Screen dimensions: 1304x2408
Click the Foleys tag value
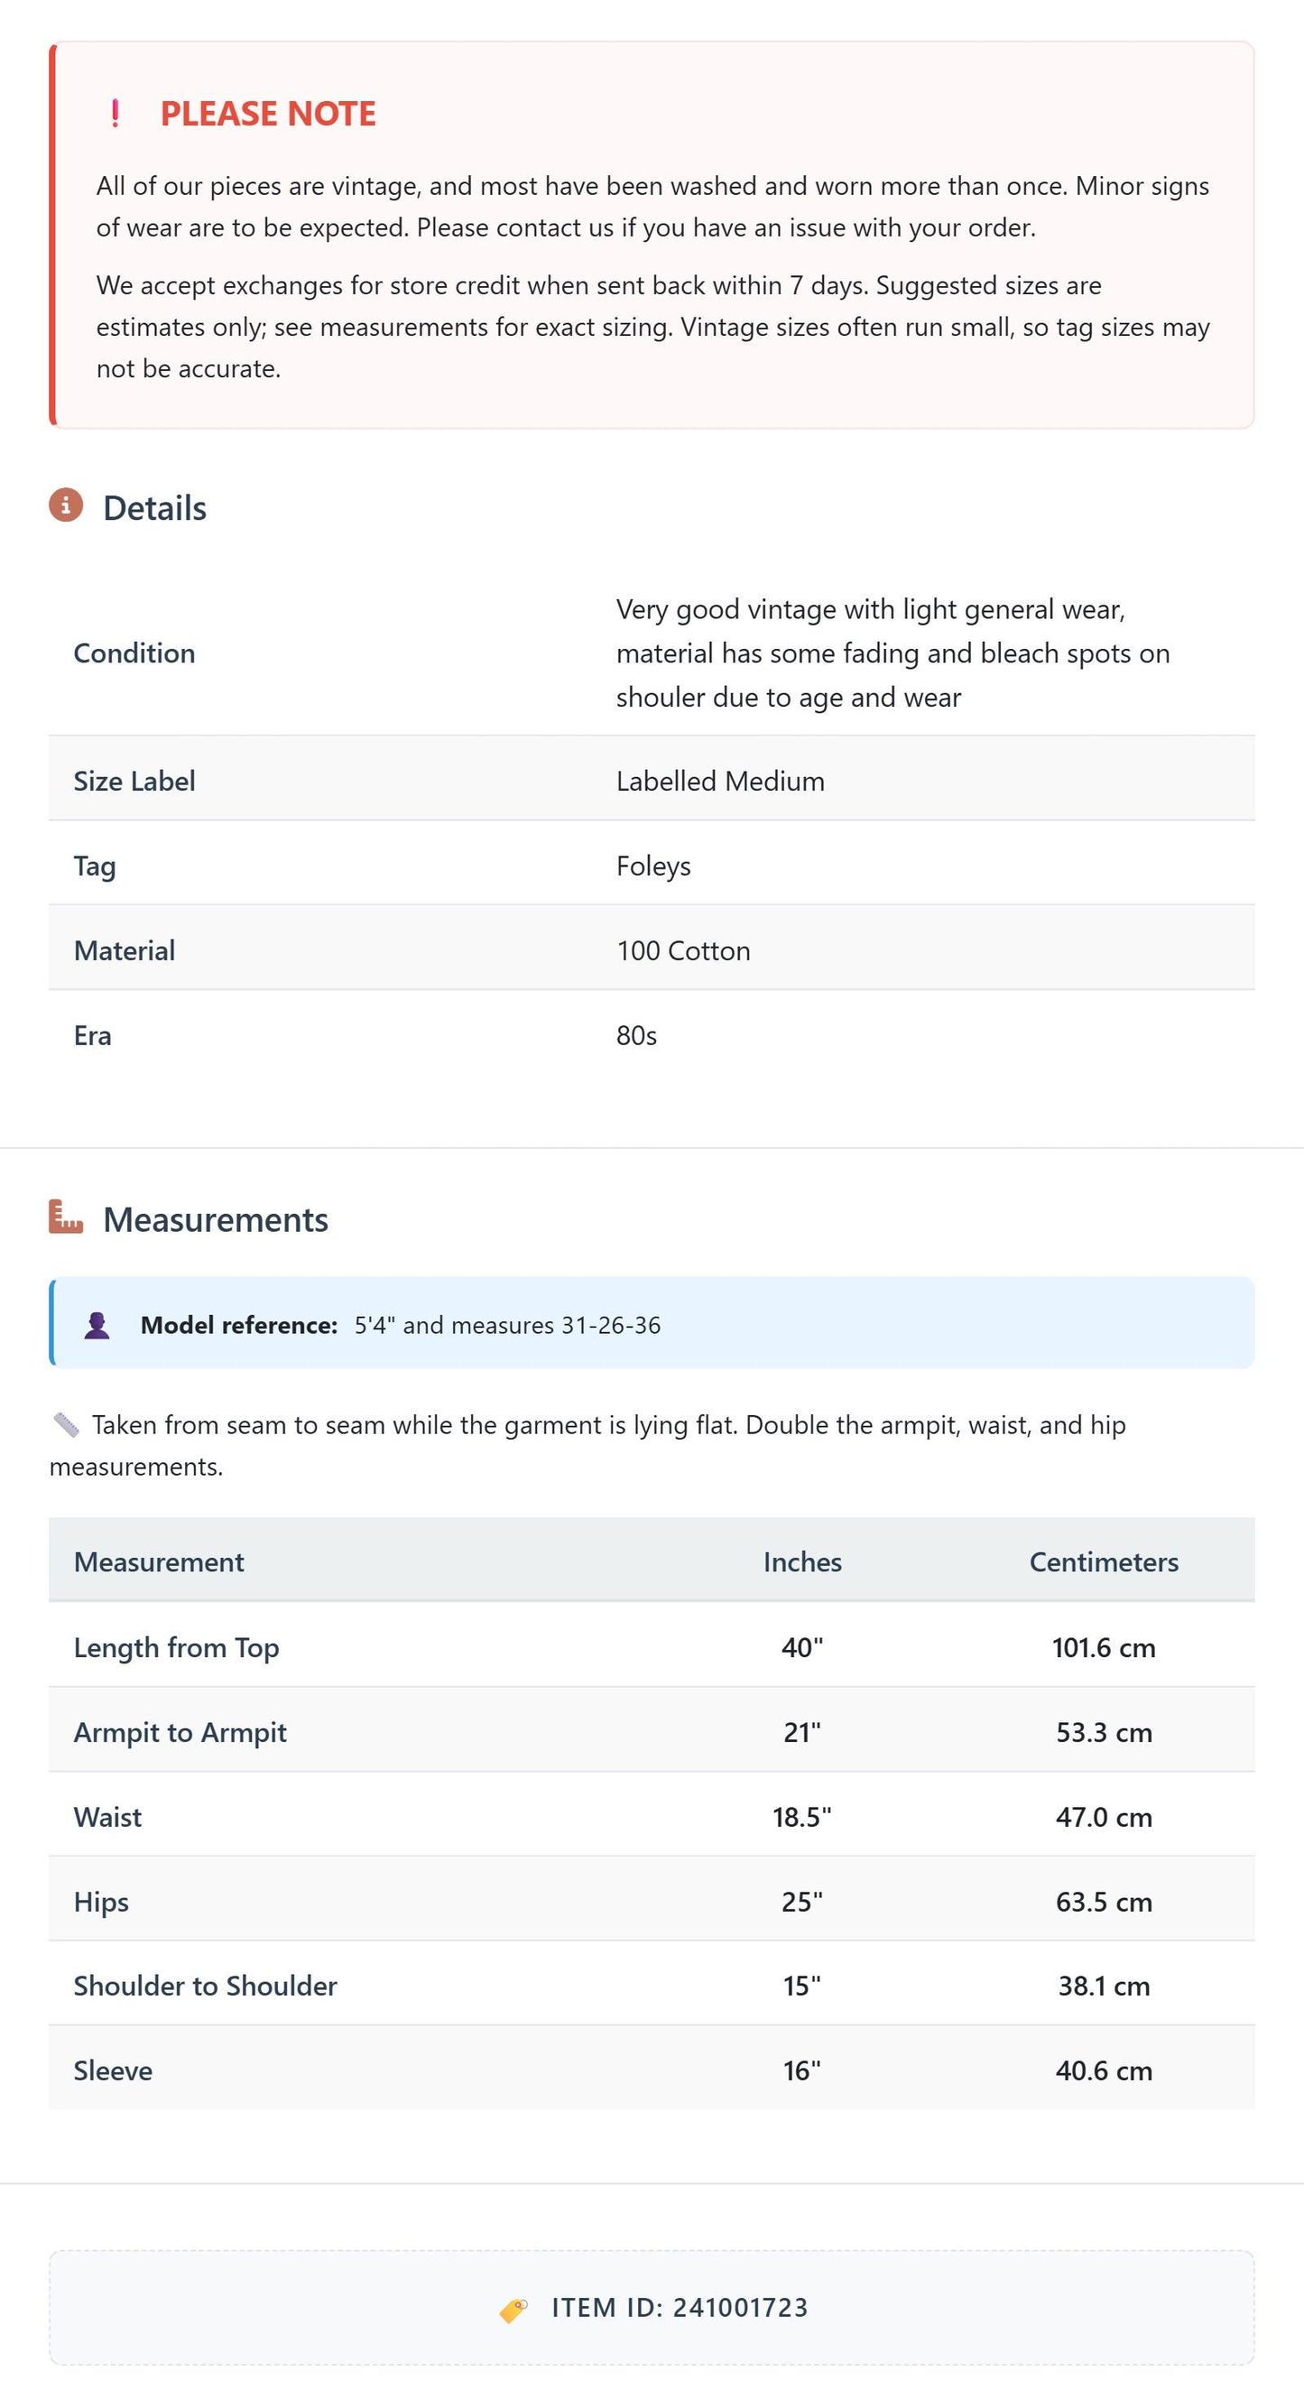point(653,866)
